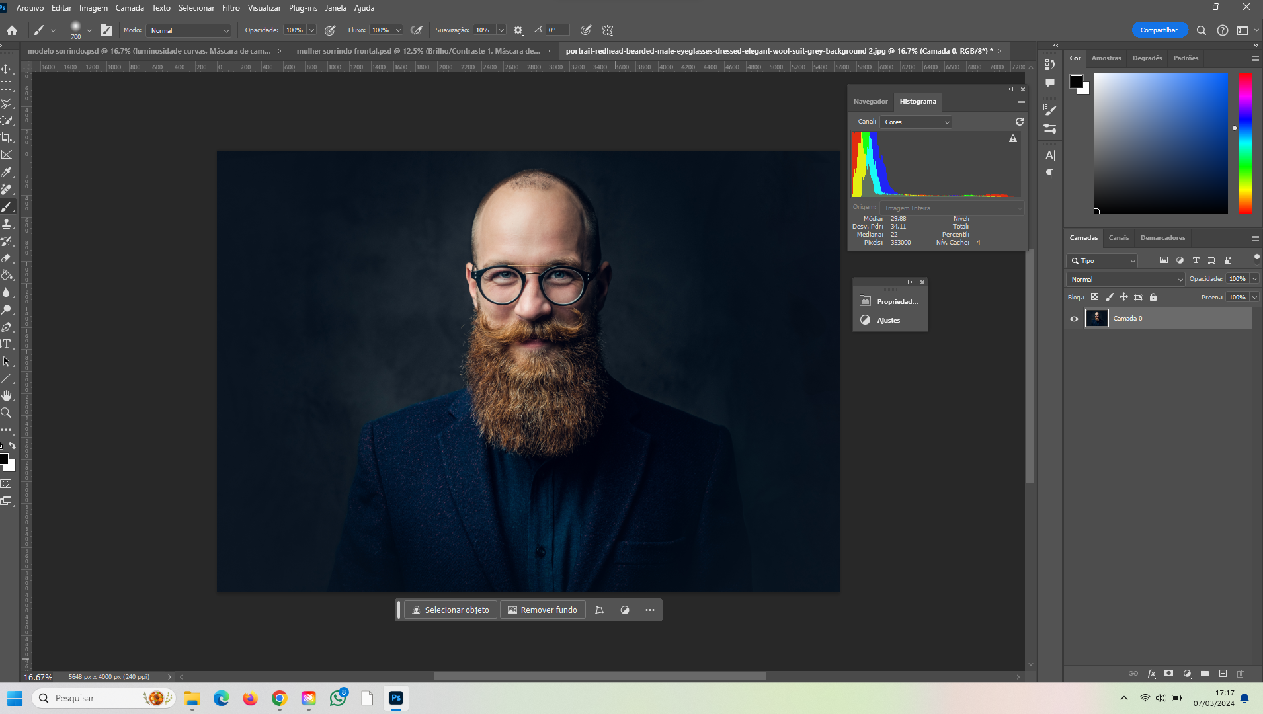The image size is (1263, 714).
Task: Open the History panel icon
Action: (x=1049, y=64)
